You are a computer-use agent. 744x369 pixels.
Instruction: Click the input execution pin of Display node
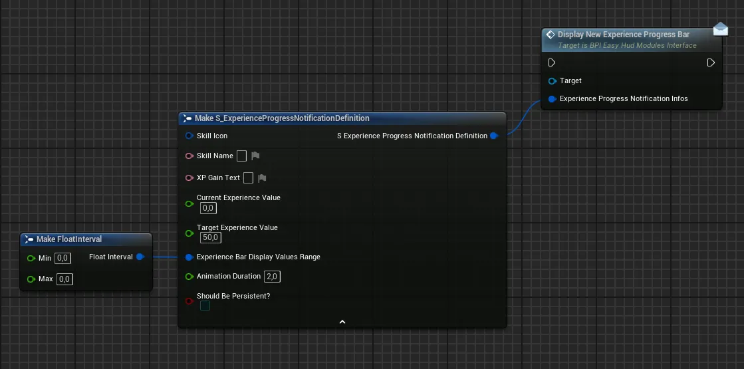coord(552,62)
